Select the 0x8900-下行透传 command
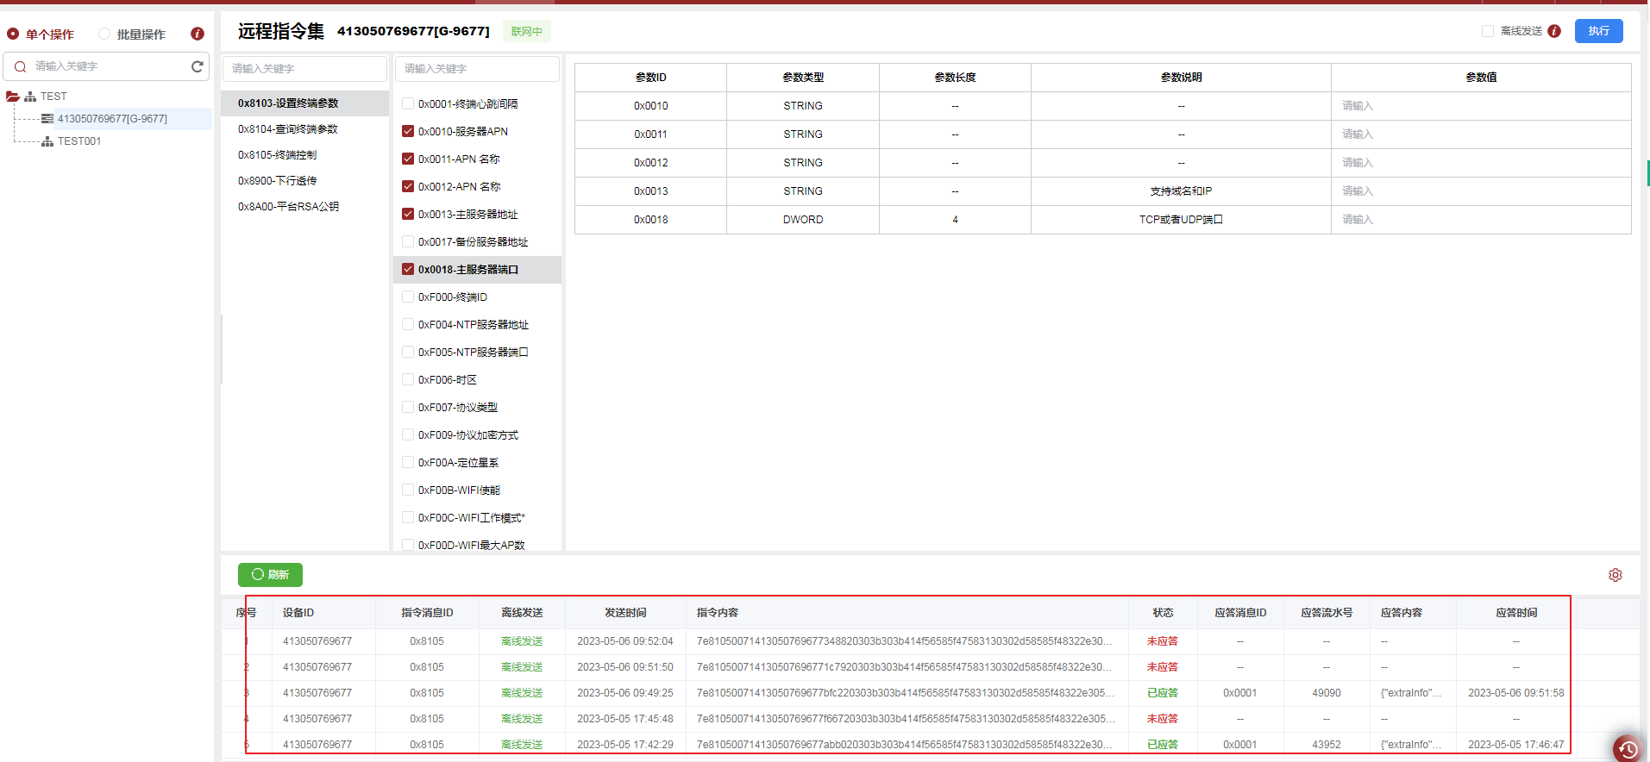Image resolution: width=1650 pixels, height=762 pixels. (278, 181)
